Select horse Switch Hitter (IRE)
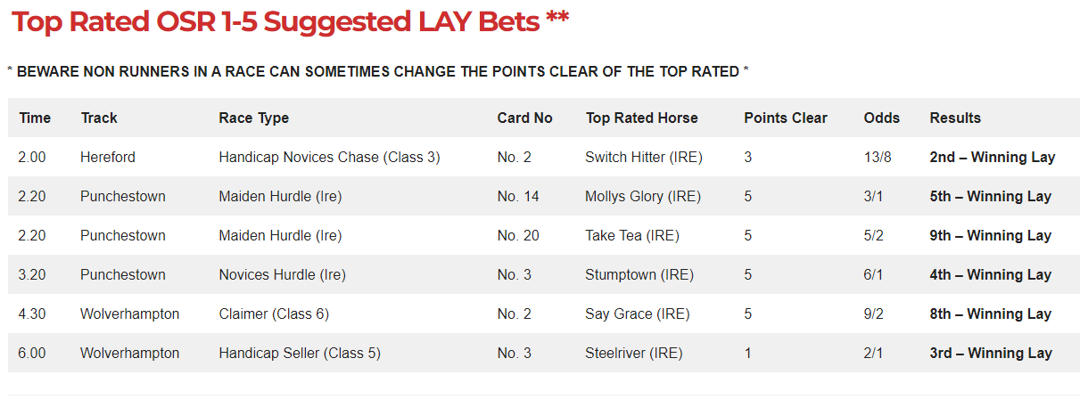The width and height of the screenshot is (1080, 399). [644, 158]
